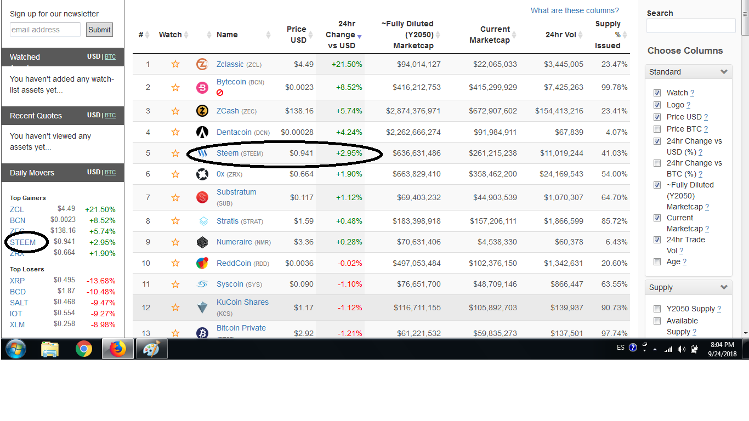Switch Recent Quotes panel to BTC

click(x=110, y=115)
